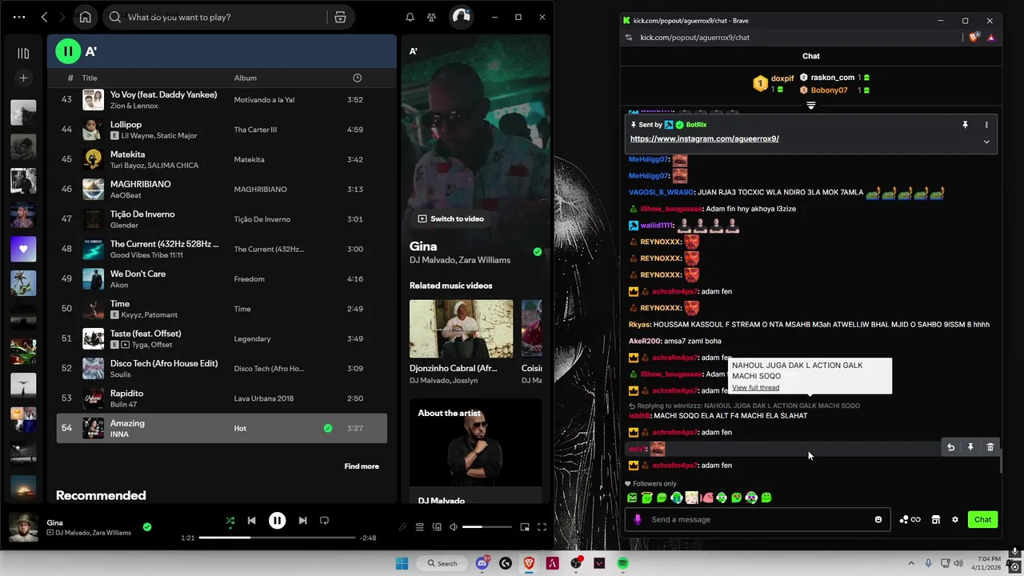Open the instagram.com/aguerrox9 link
The height and width of the screenshot is (576, 1024).
pyautogui.click(x=705, y=138)
